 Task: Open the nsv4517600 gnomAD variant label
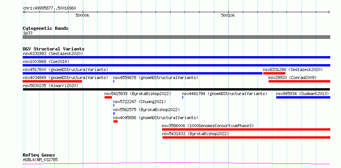[66, 69]
